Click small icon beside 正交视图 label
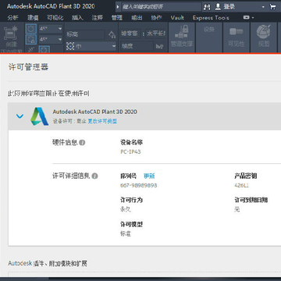281x281 pixels. pos(30,50)
